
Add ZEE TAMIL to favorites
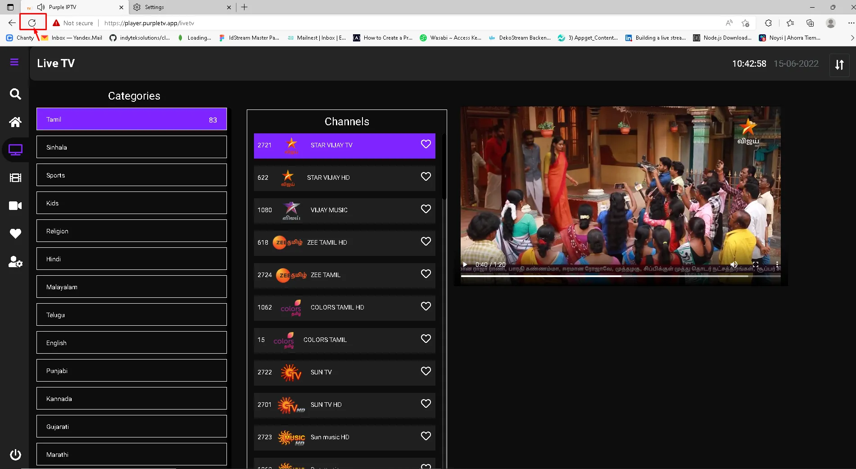(426, 274)
